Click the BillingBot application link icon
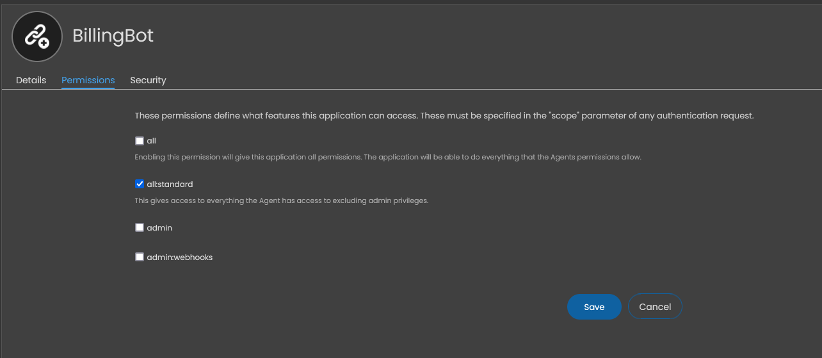 point(37,37)
